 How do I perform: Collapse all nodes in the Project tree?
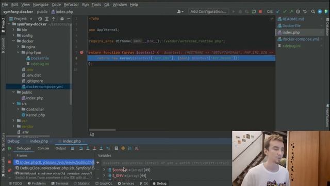pos(54,19)
